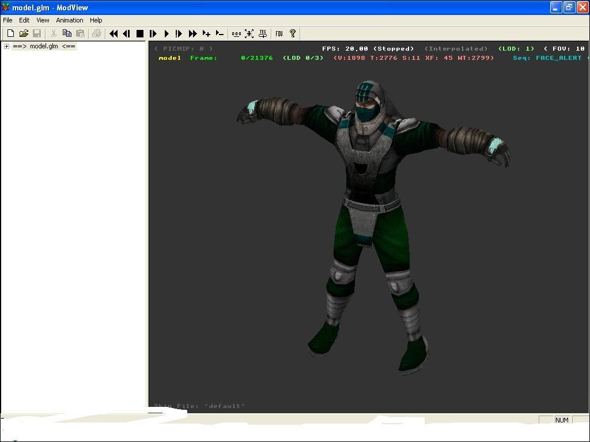Click the slow-down animation icon (arrow minus)
This screenshot has height=442, width=590.
pos(220,34)
